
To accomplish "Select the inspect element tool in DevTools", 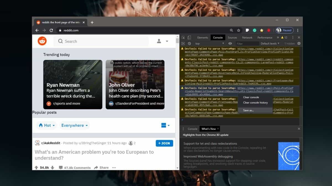I will coord(183,37).
